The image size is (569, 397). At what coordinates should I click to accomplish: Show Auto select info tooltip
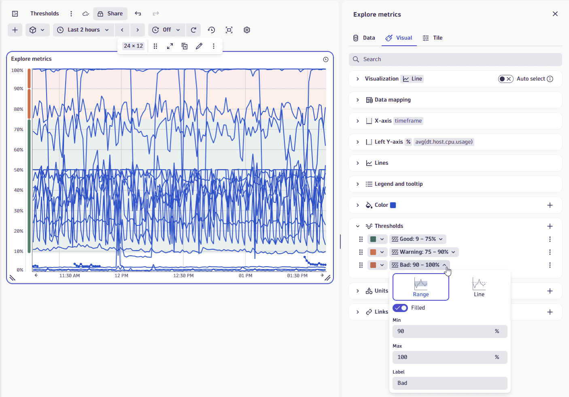click(x=550, y=79)
